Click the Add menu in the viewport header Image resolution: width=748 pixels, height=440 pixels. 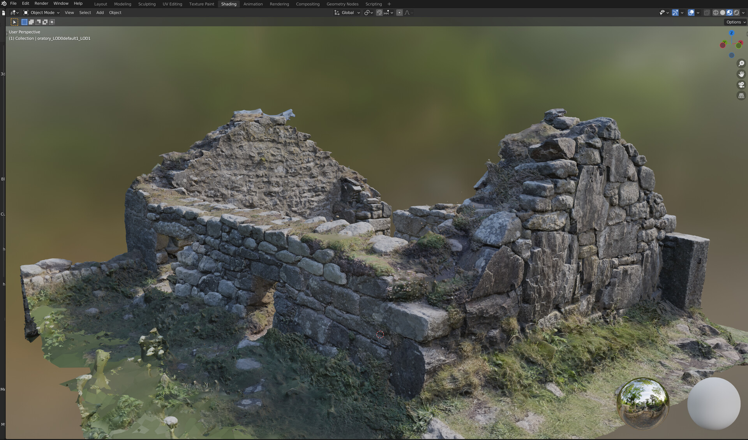point(100,12)
